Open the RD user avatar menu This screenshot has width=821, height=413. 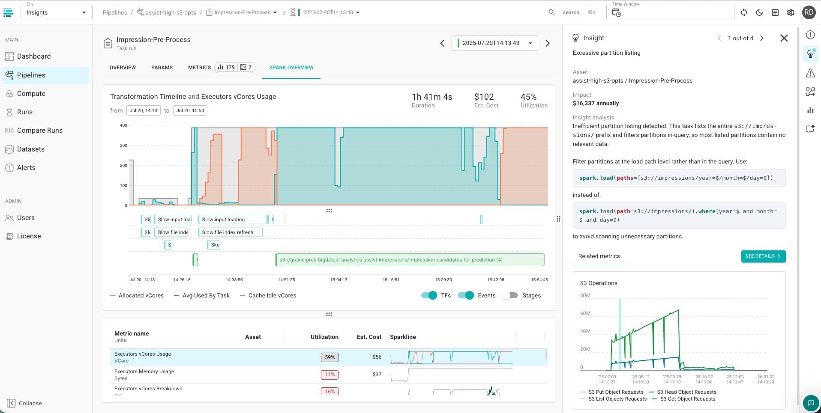pos(809,12)
